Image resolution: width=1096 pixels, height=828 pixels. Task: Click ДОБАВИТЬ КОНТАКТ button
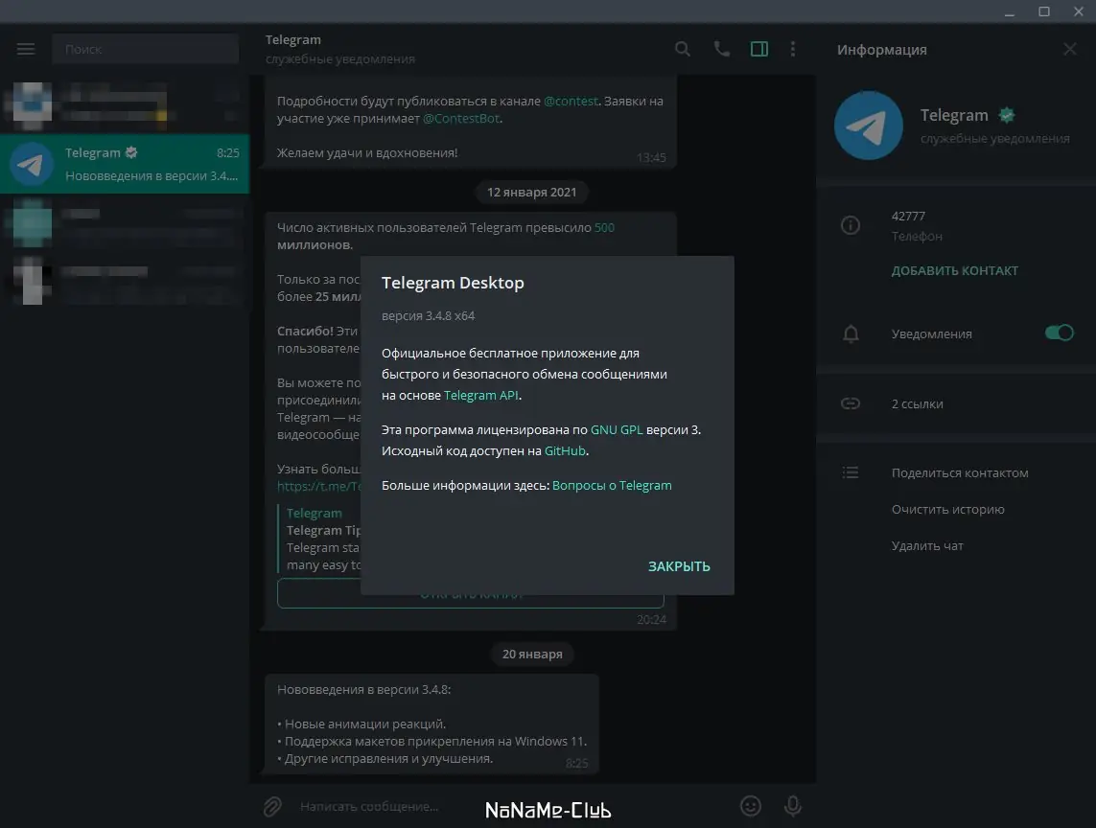click(x=954, y=270)
